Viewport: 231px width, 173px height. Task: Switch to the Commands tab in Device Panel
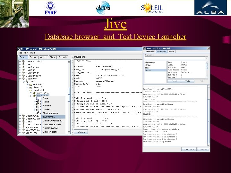[x=150, y=52]
